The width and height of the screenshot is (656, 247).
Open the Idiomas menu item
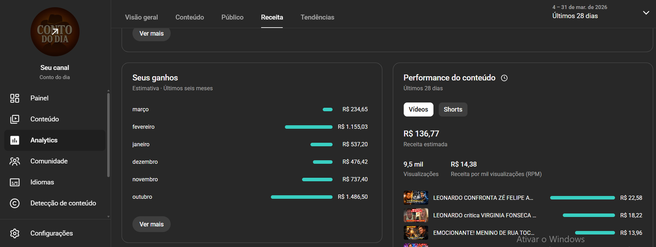pyautogui.click(x=55, y=182)
